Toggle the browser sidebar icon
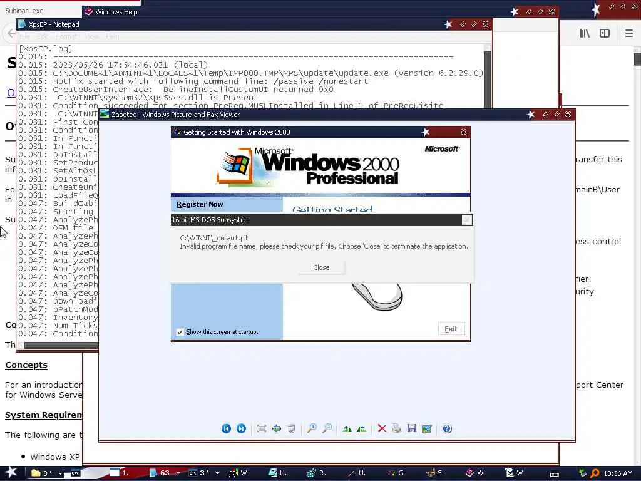The width and height of the screenshot is (641, 481). pyautogui.click(x=605, y=34)
